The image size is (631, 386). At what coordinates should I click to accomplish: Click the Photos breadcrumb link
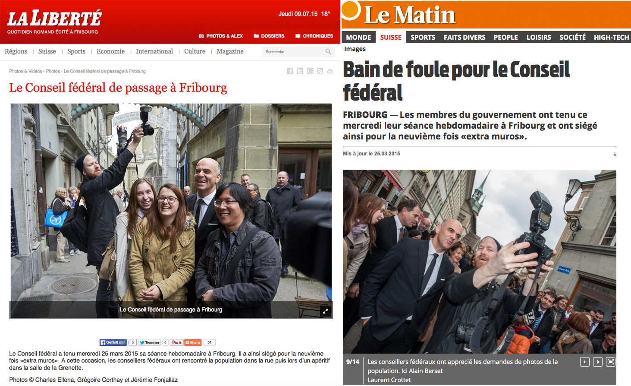pyautogui.click(x=53, y=71)
